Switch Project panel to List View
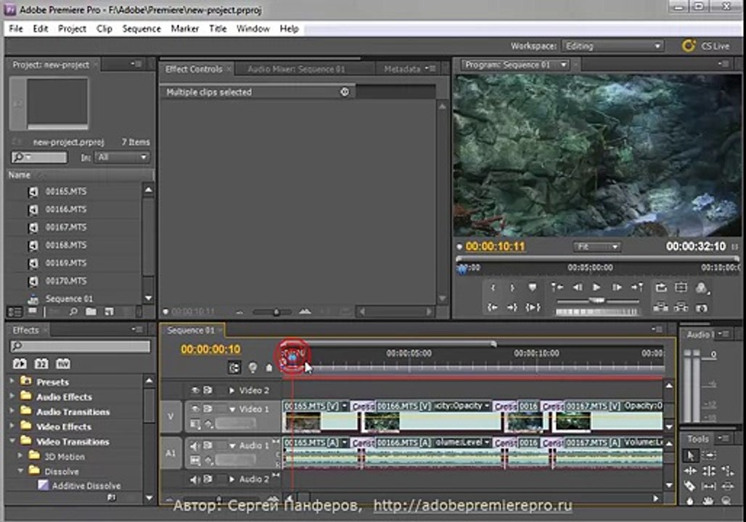The image size is (746, 522). [x=15, y=312]
